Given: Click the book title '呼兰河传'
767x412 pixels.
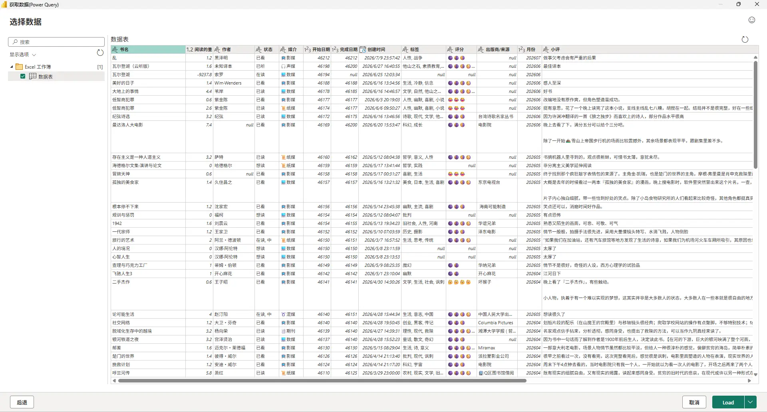Looking at the screenshot, I should tap(121, 373).
